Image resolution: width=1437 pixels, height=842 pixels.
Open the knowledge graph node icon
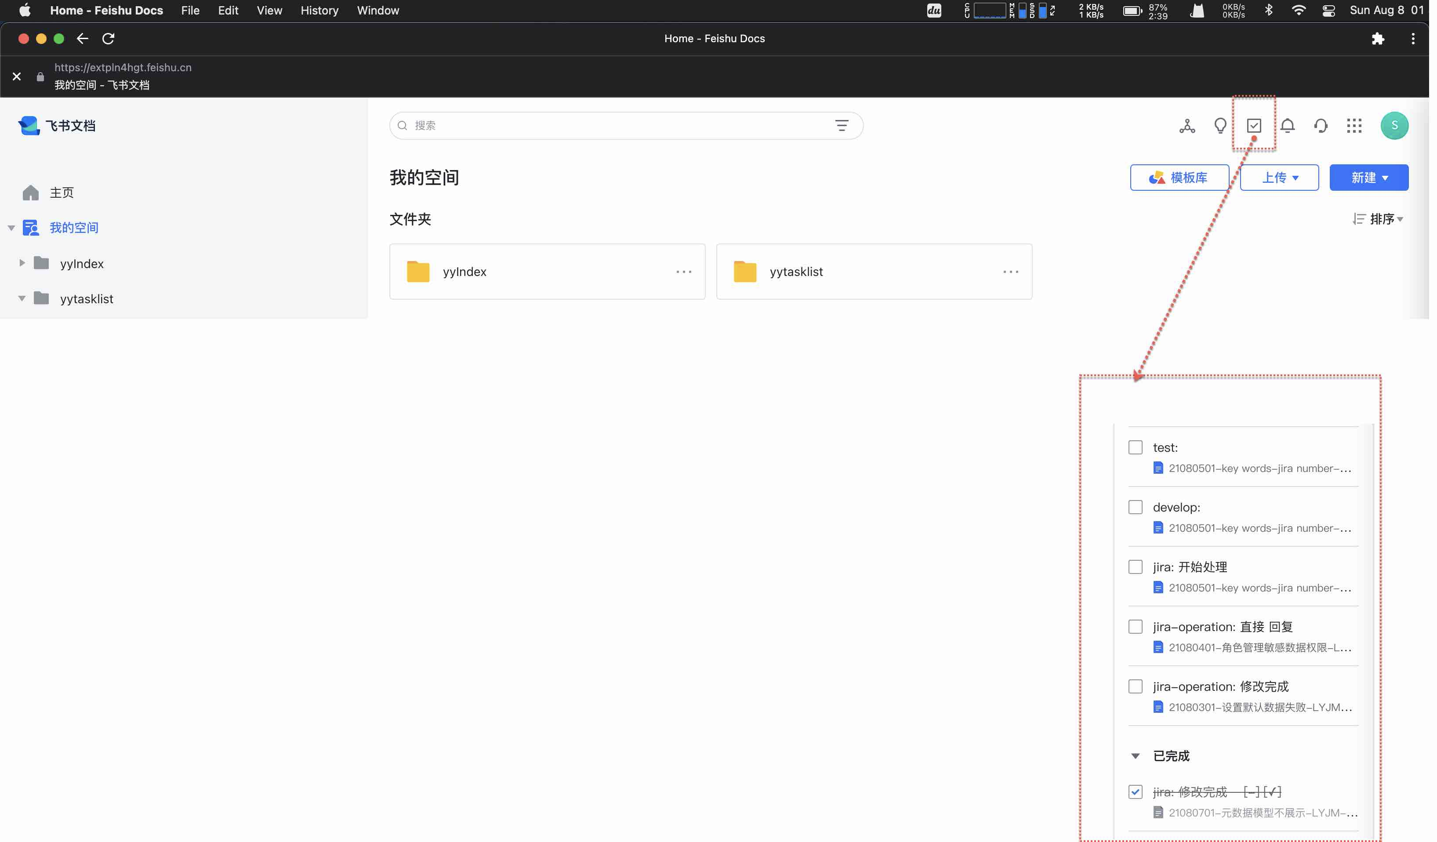pos(1187,125)
